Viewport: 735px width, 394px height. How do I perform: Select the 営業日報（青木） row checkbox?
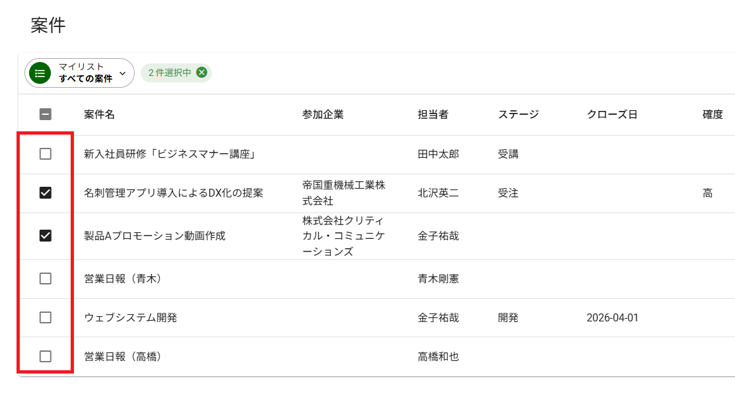click(x=46, y=279)
